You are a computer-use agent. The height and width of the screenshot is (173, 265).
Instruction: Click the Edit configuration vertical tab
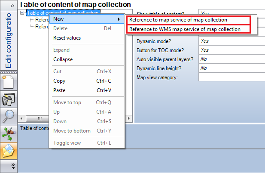coord(9,40)
